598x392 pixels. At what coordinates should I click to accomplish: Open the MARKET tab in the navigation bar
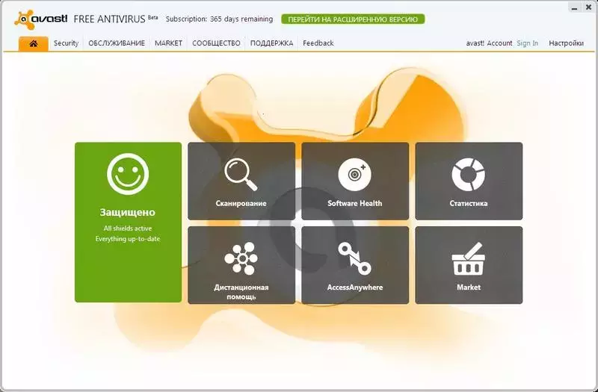click(168, 43)
